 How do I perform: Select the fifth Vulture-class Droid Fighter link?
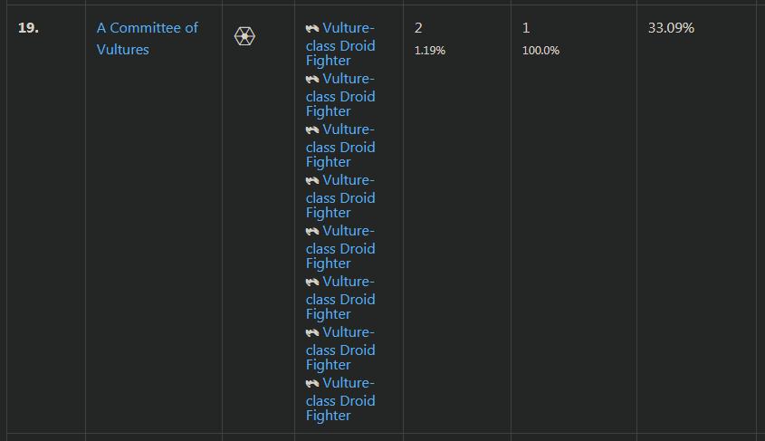pyautogui.click(x=340, y=248)
